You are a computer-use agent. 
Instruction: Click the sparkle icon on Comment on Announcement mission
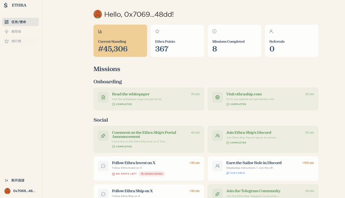tap(103, 136)
